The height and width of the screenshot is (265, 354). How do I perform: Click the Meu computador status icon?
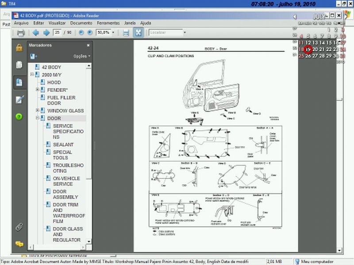tap(297, 261)
